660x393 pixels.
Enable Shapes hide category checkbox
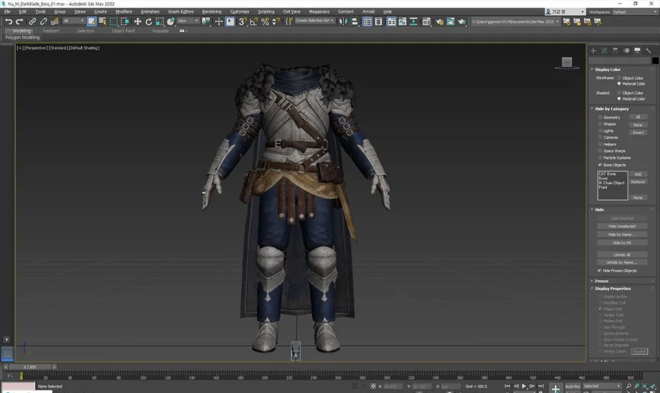(599, 124)
